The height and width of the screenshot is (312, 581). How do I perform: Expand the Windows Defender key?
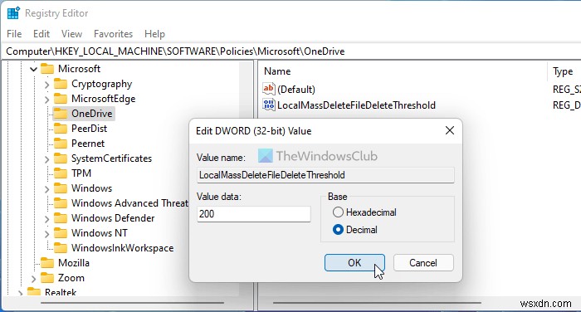(x=46, y=219)
